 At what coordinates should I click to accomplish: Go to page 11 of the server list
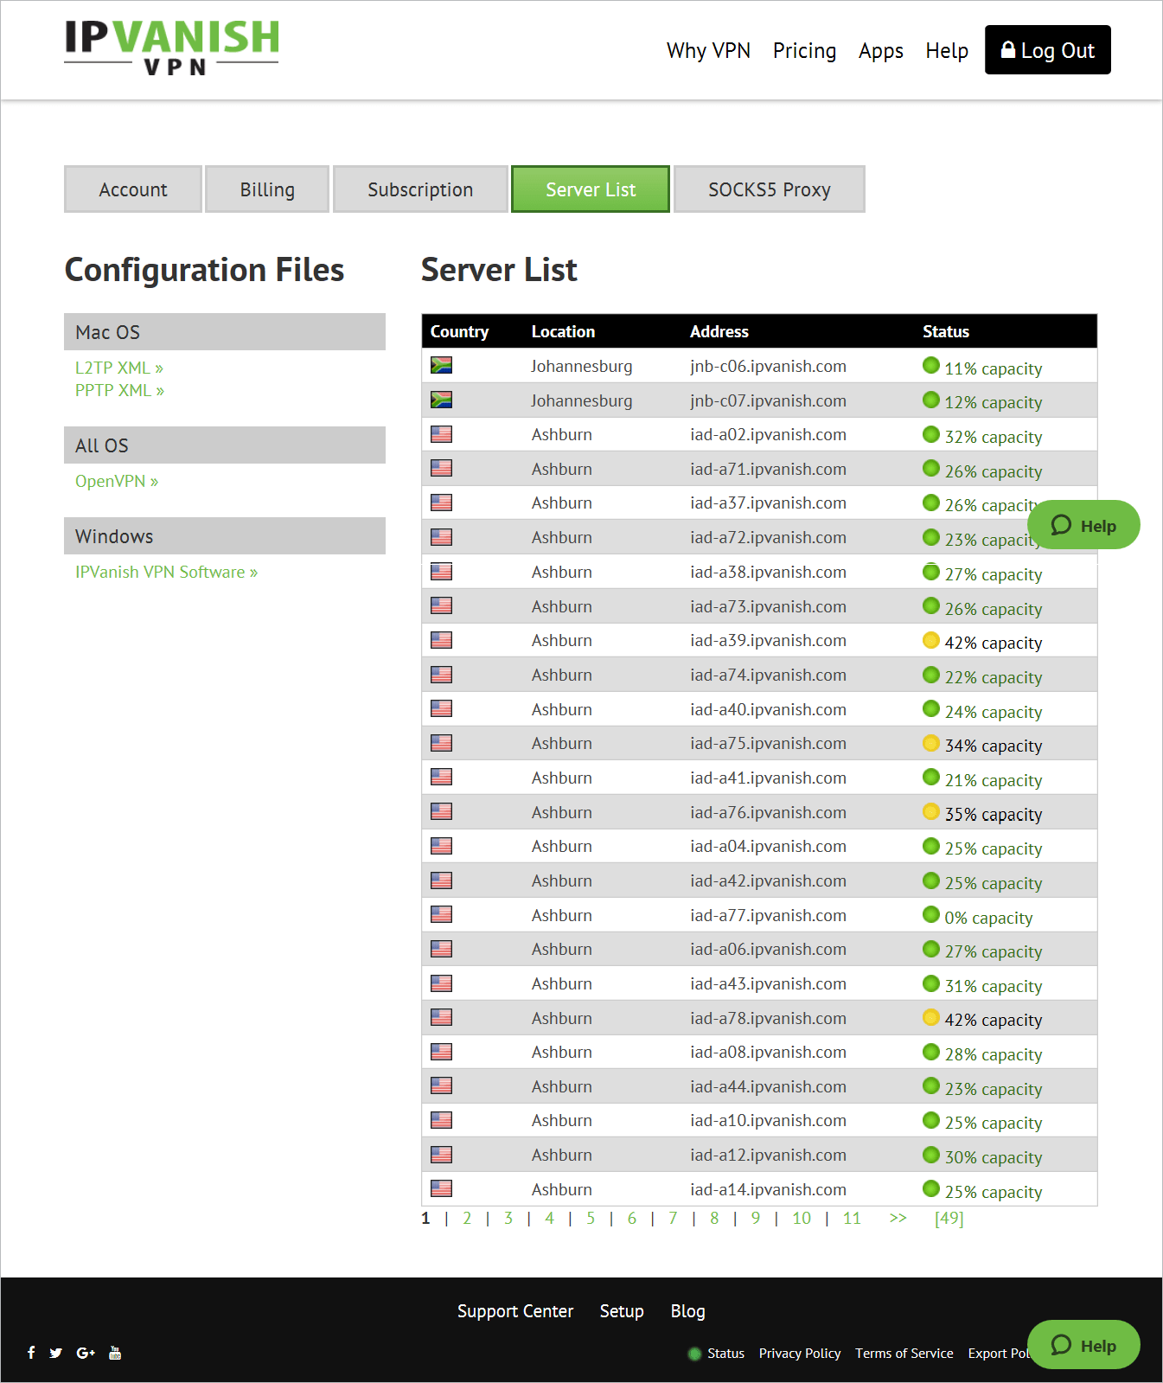(852, 1218)
